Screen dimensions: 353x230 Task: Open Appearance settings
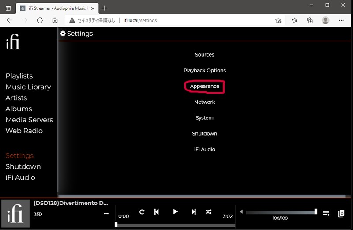pos(204,86)
